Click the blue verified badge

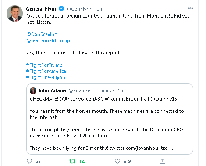pyautogui.click(x=61, y=8)
